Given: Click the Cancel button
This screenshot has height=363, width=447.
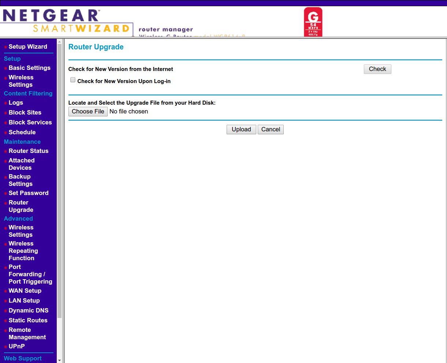Looking at the screenshot, I should click(x=271, y=130).
